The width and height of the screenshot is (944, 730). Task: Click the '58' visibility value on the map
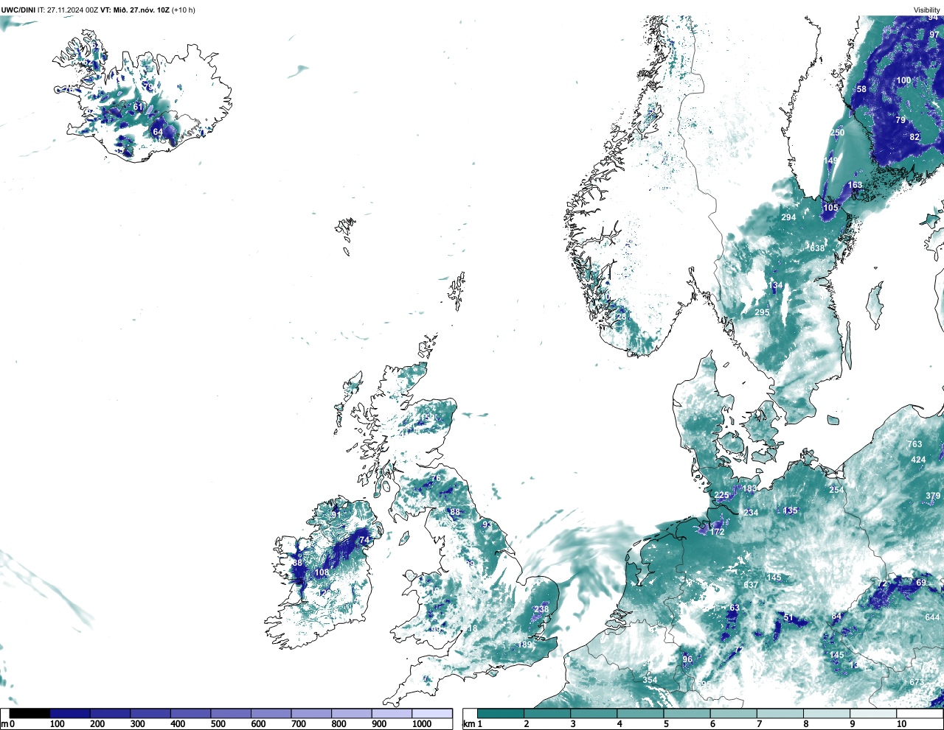(861, 89)
